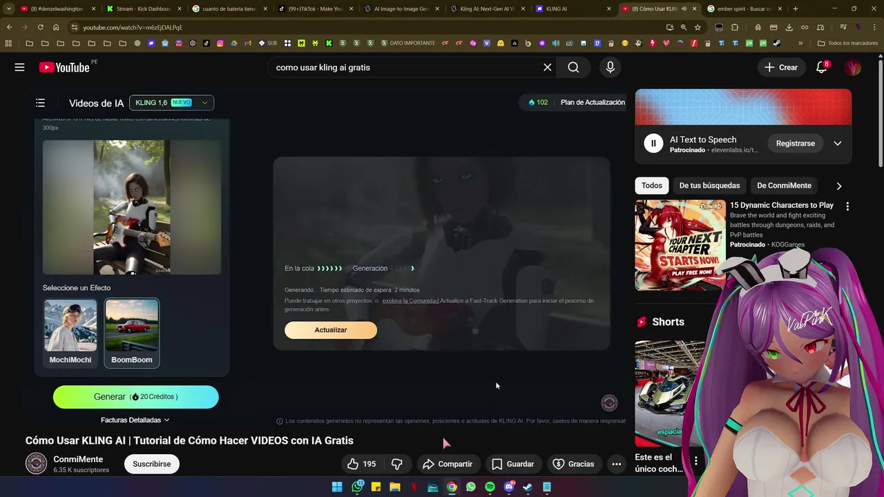Open Netflix from taskbar
The width and height of the screenshot is (884, 497).
pyautogui.click(x=414, y=487)
